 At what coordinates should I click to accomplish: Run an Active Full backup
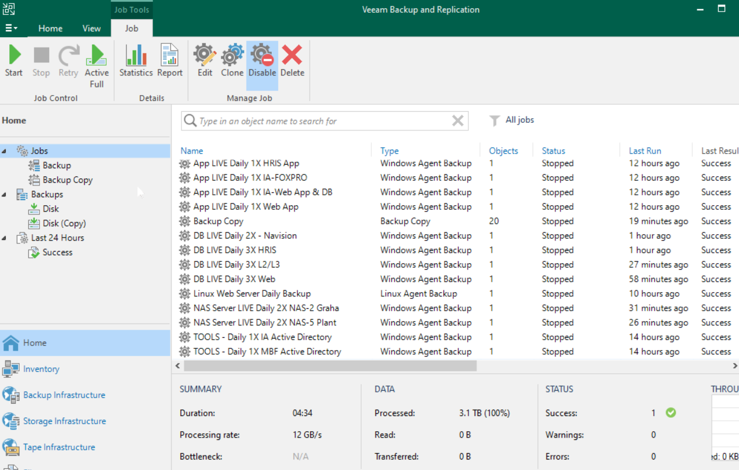point(96,66)
